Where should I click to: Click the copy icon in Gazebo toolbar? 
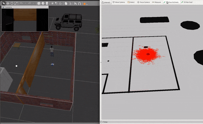66,3
